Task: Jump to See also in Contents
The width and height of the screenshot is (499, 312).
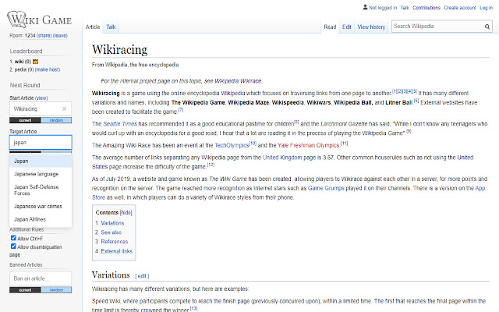Action: point(111,232)
